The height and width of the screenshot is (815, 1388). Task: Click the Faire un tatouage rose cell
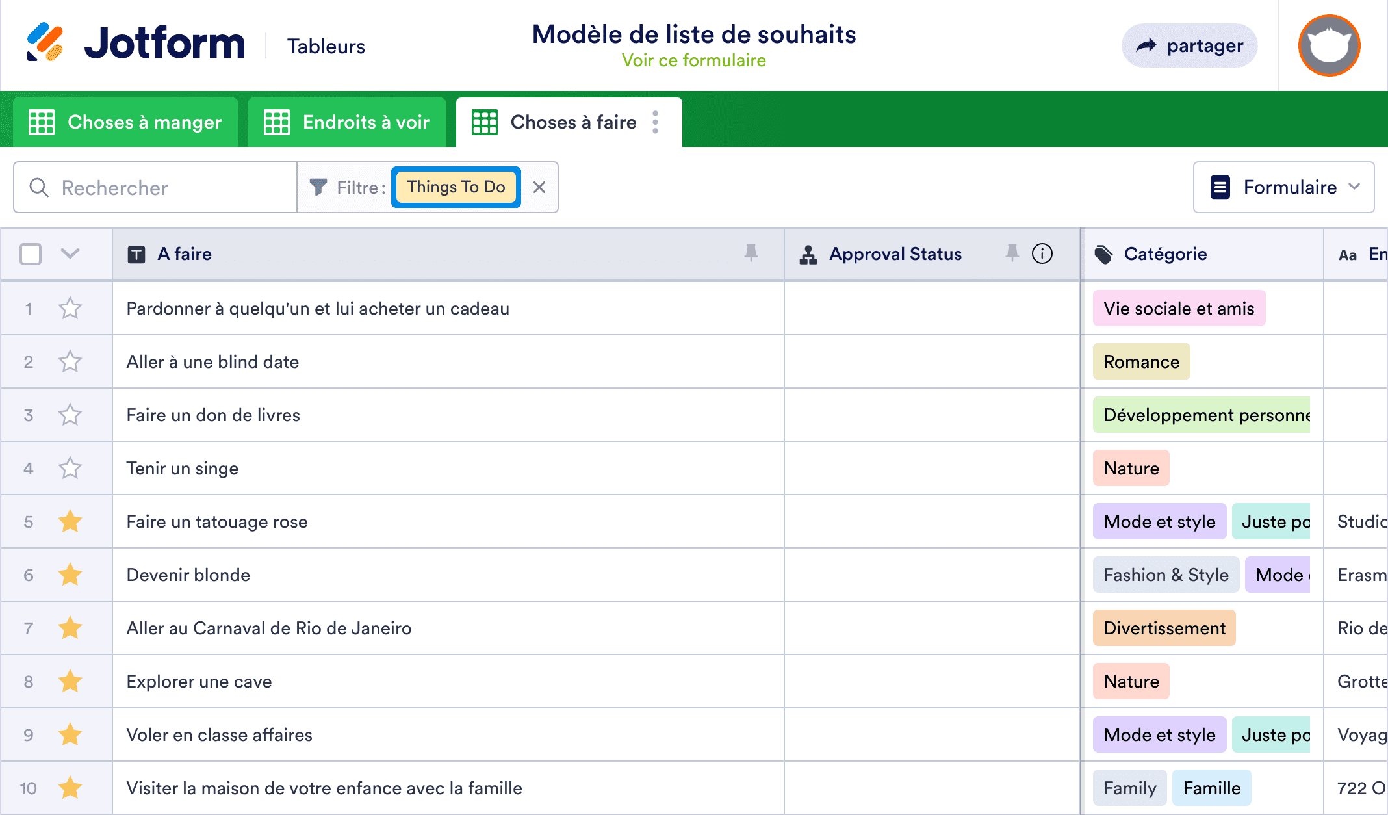[448, 521]
